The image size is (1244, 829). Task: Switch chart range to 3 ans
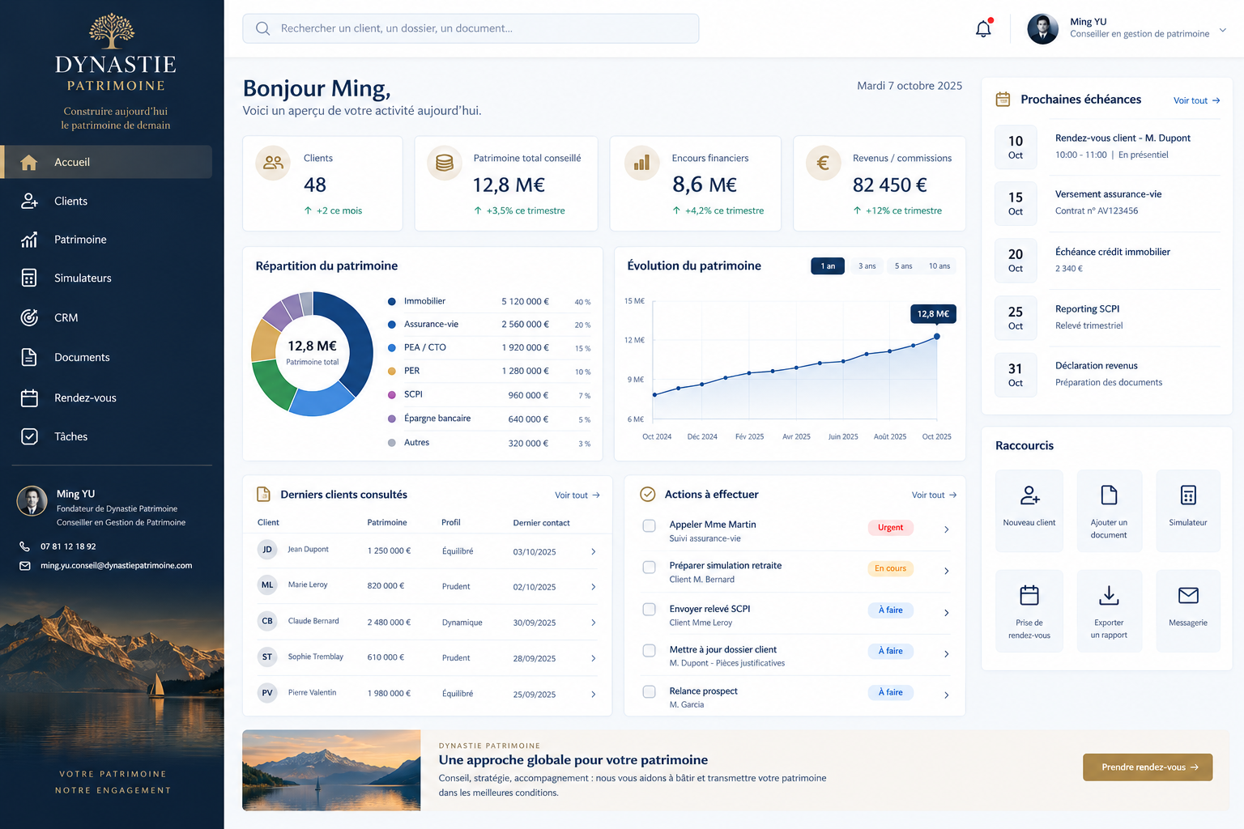point(867,266)
